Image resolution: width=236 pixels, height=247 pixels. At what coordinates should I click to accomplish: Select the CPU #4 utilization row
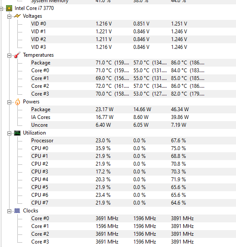(x=133, y=180)
